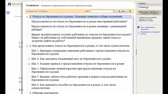Select heading 1. Отпуск по беременности и родам

(x=80, y=17)
